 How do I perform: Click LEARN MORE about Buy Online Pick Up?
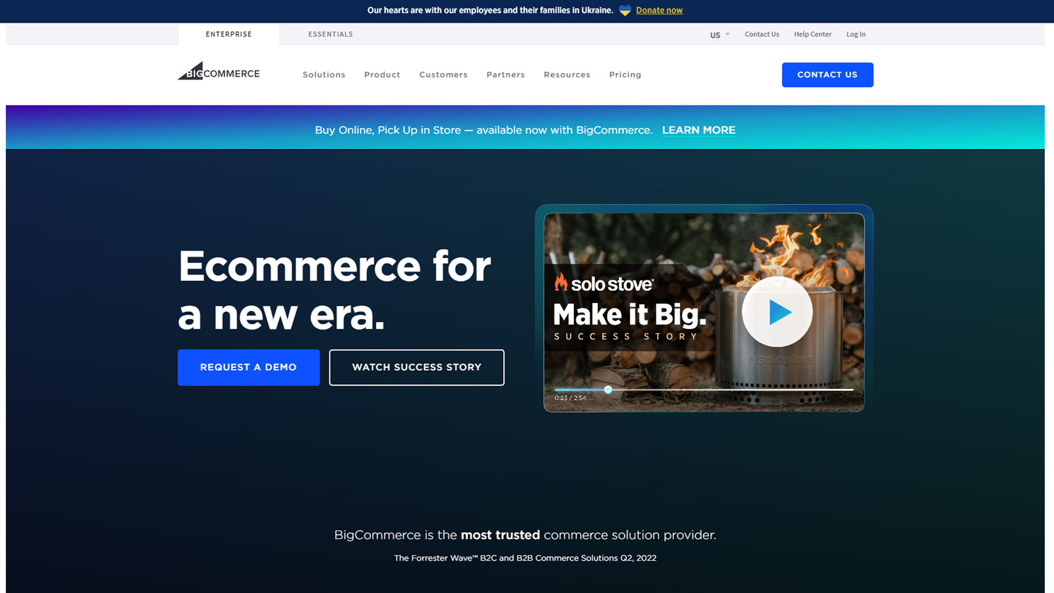pyautogui.click(x=698, y=130)
